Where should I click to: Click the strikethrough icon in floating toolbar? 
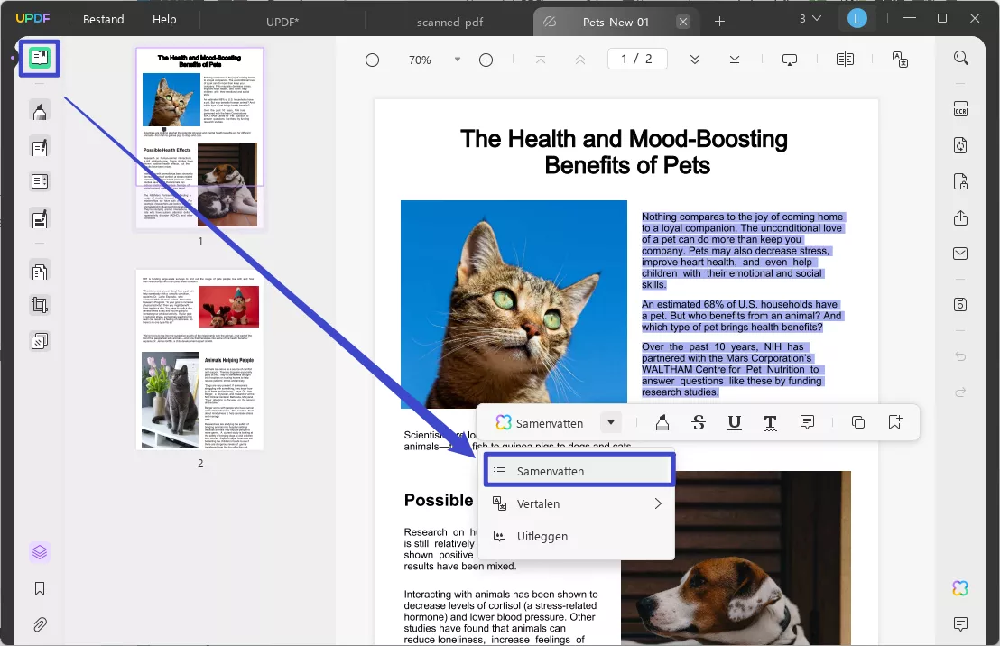coord(699,422)
